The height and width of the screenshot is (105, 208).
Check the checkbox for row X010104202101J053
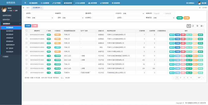[27, 64]
